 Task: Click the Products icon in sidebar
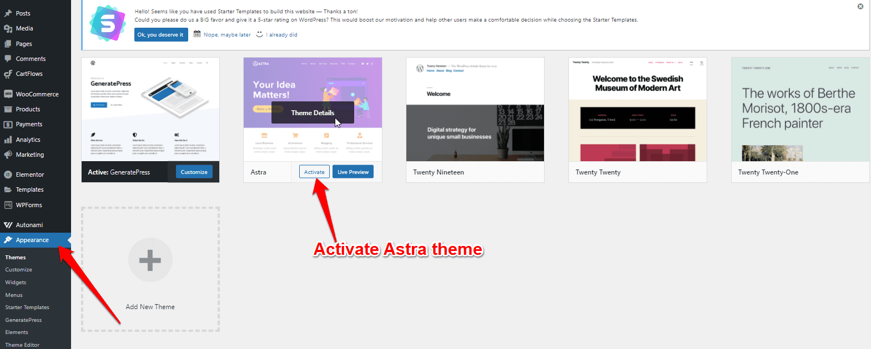8,109
